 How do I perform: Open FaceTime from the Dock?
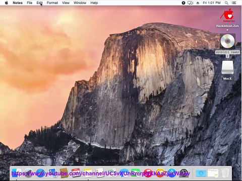(x=136, y=173)
